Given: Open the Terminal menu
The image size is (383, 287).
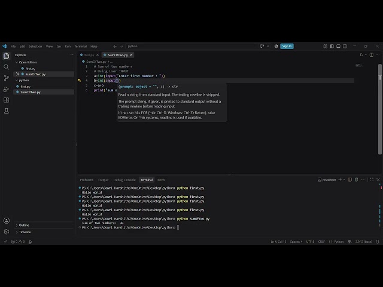Looking at the screenshot, I should point(81,46).
